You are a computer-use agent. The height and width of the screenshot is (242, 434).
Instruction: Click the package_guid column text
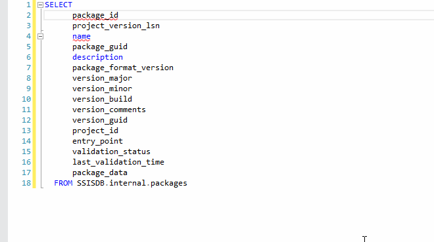click(100, 47)
